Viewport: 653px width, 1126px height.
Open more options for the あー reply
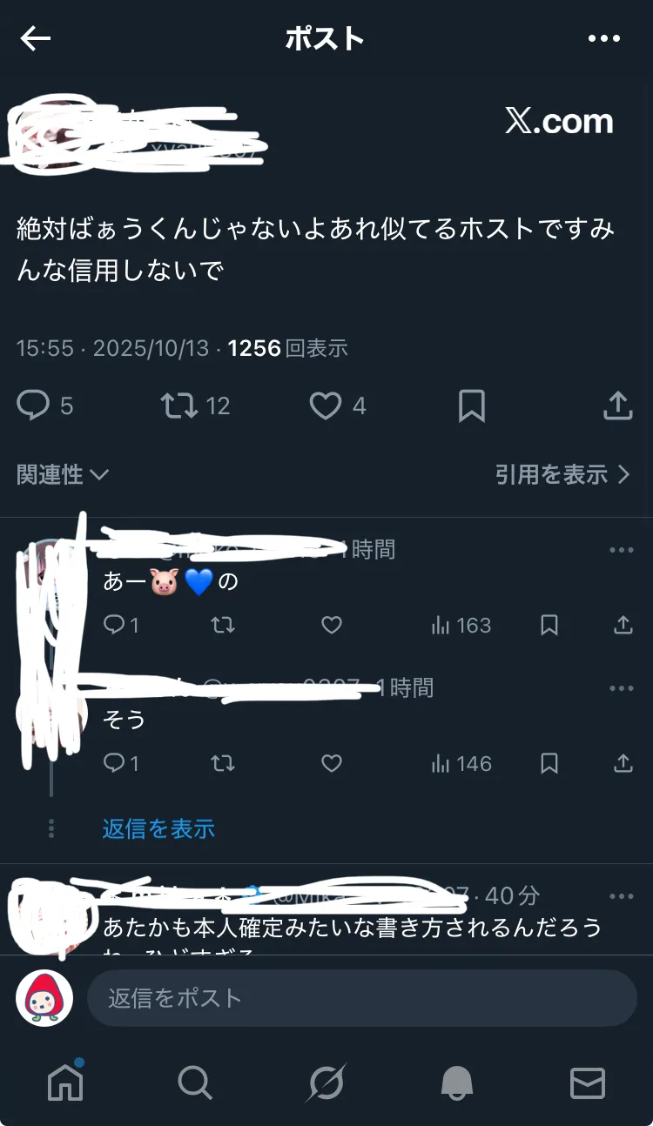pos(622,550)
